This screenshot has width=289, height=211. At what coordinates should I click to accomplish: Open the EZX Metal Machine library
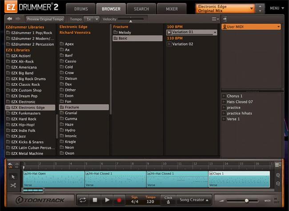tap(30, 153)
